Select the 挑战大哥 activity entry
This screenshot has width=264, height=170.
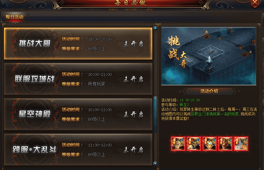click(78, 44)
